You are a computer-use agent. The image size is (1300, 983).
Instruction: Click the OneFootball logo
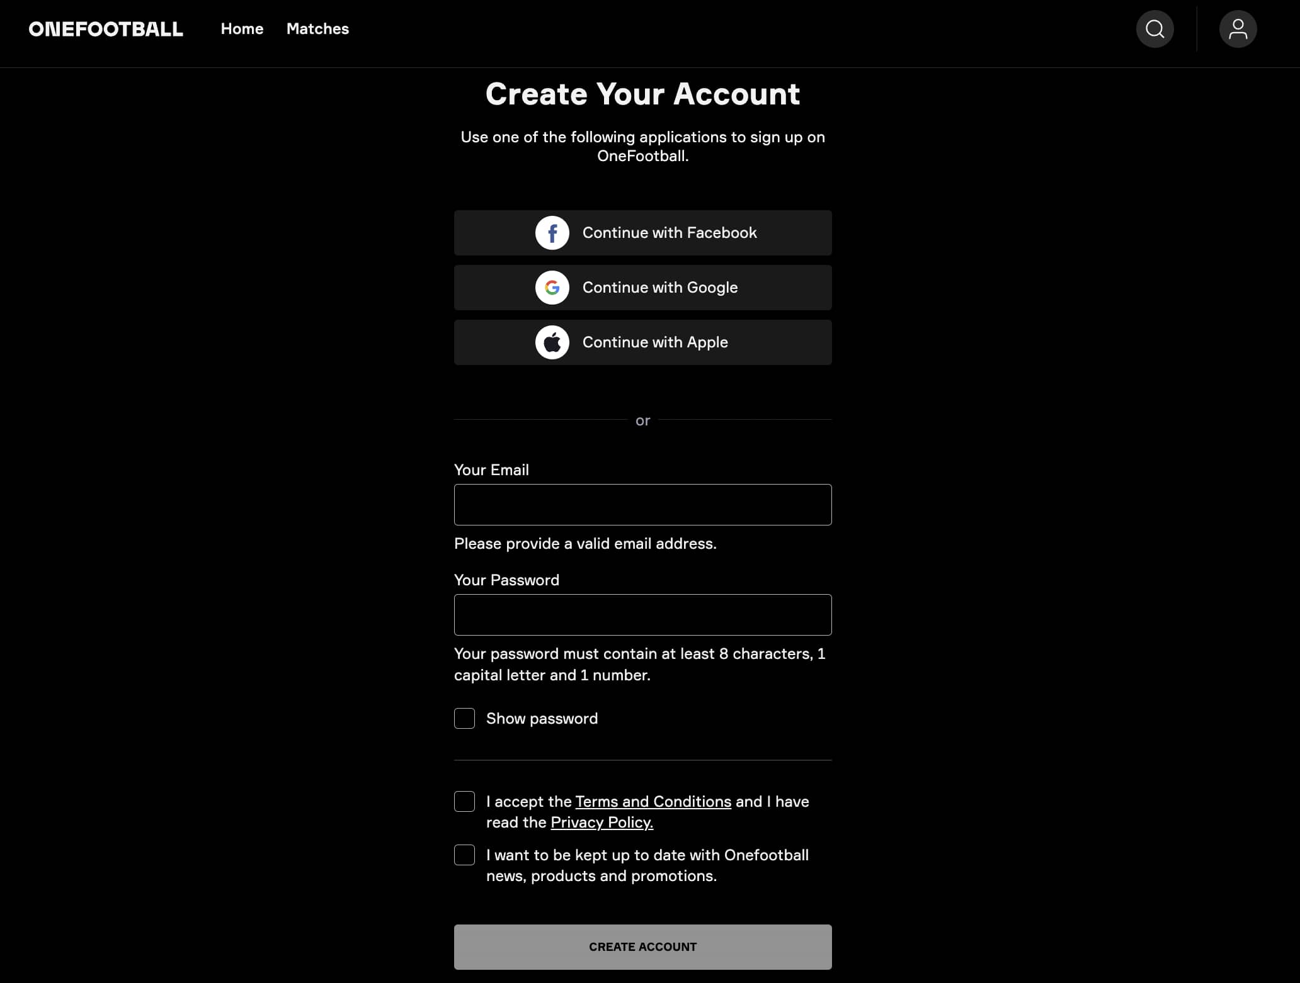point(106,29)
